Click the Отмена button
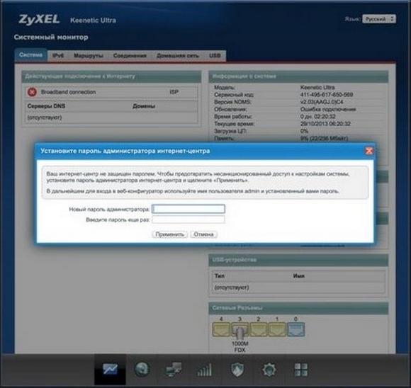 coord(203,234)
